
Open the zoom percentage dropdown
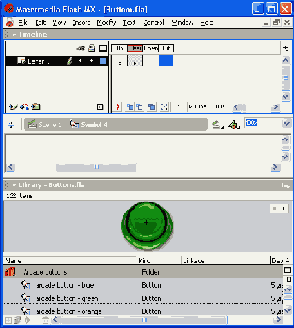(286, 123)
